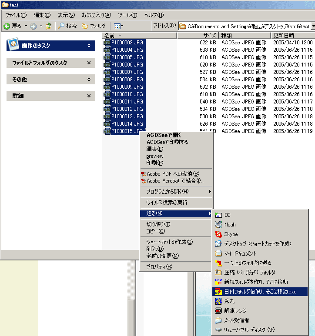Viewport: 315px width, 336px height.
Task: Select file P1000009.JPG in the list
Action: 127,87
